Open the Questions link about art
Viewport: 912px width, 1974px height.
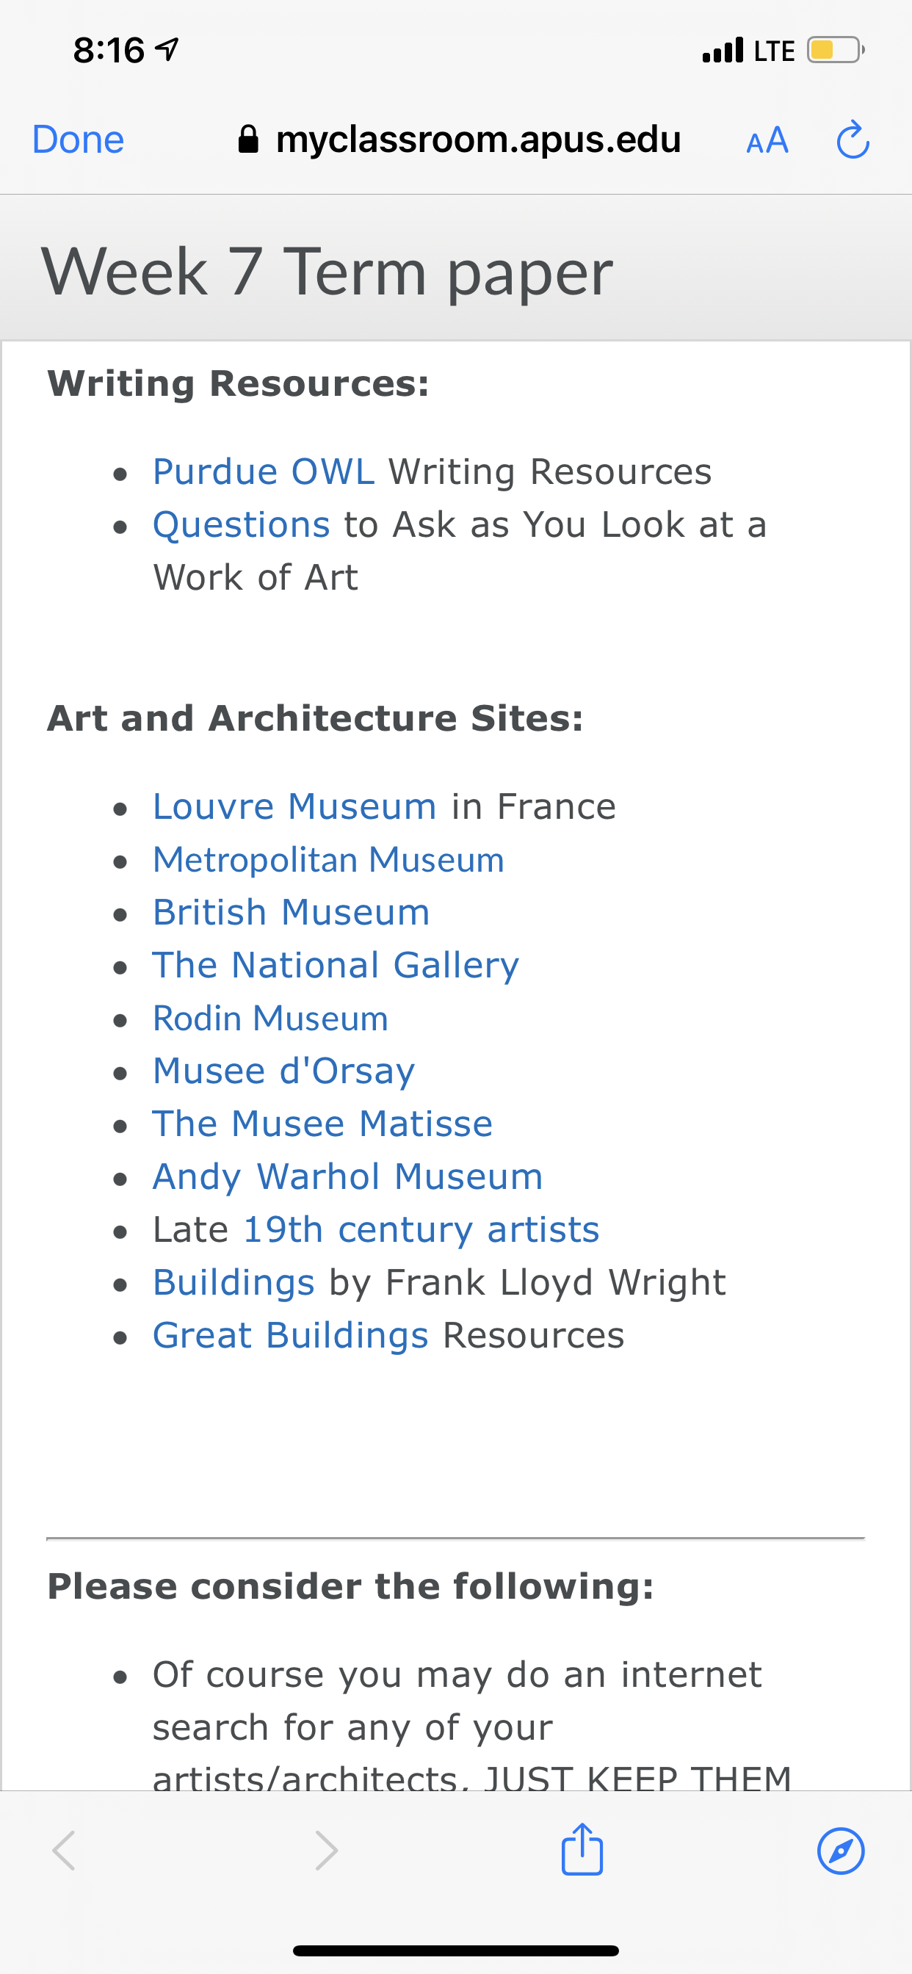(x=242, y=525)
